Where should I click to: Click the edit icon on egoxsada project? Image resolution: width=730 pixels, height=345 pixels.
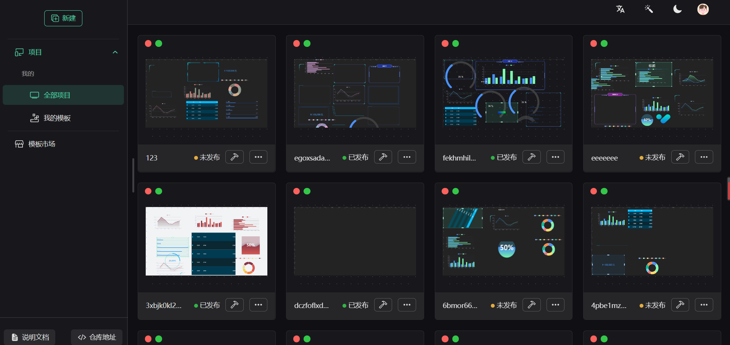pyautogui.click(x=383, y=157)
